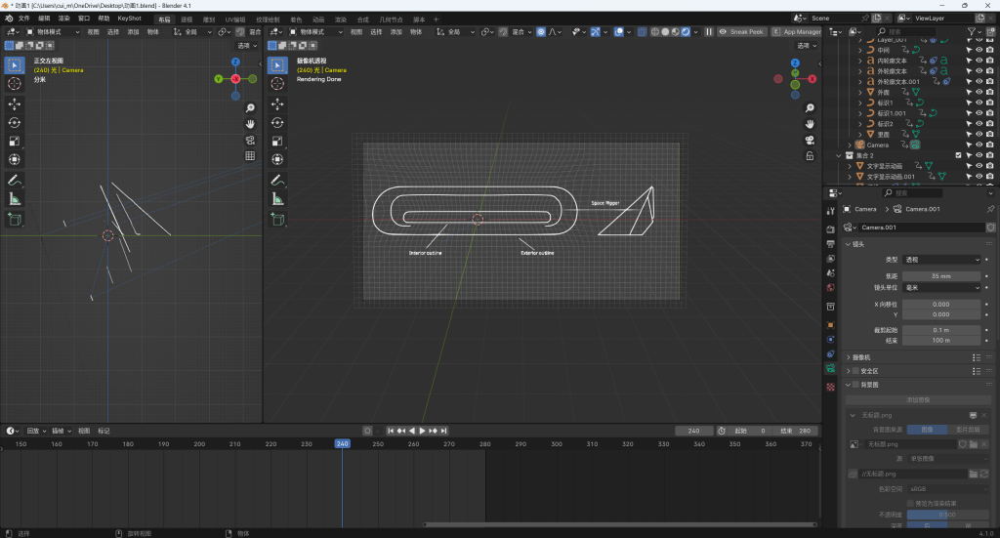Image resolution: width=1000 pixels, height=538 pixels.
Task: Click the zoom magnifier in camera viewport
Action: pyautogui.click(x=810, y=108)
